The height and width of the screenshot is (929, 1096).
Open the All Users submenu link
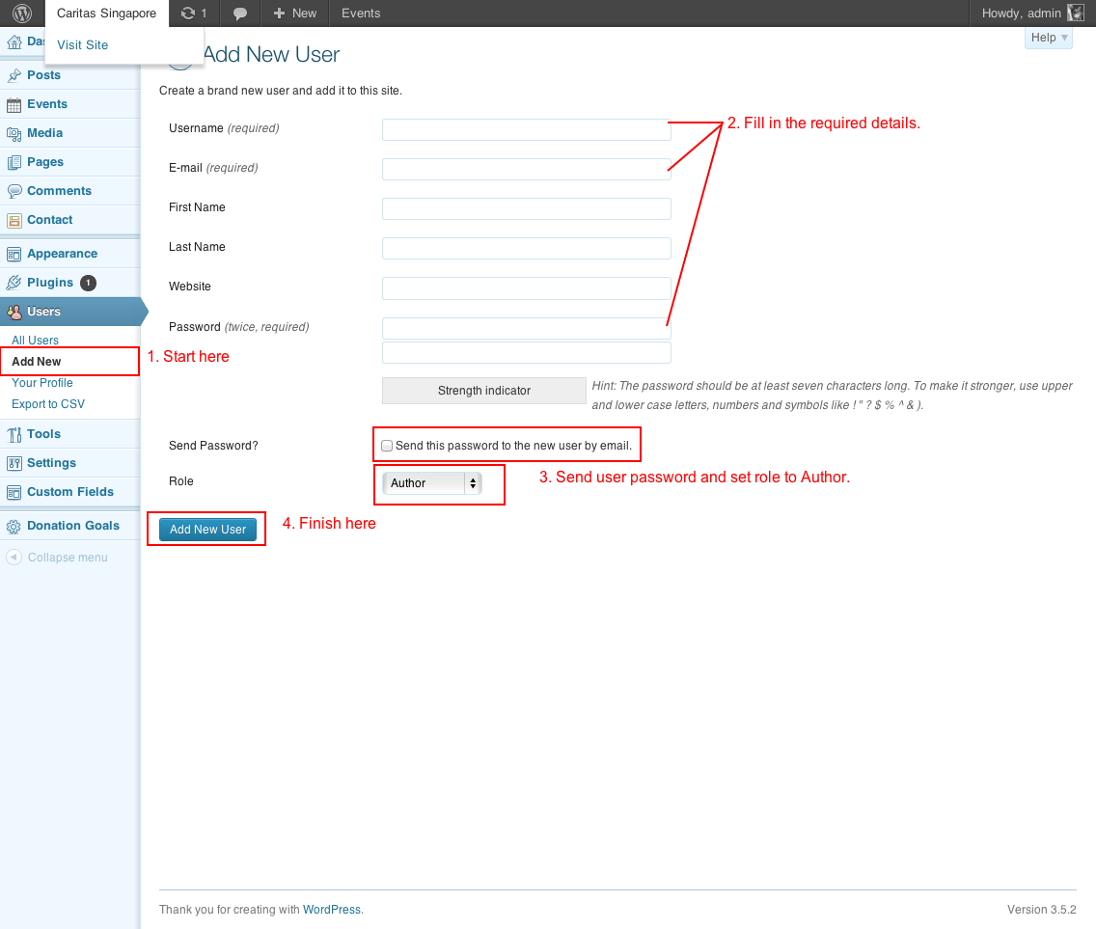35,341
